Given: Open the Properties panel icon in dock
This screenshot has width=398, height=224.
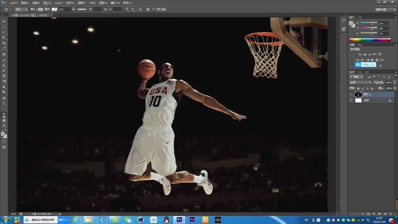Looking at the screenshot, I should 344,28.
